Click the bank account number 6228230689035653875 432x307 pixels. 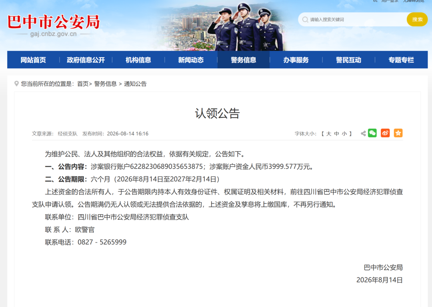pos(166,167)
